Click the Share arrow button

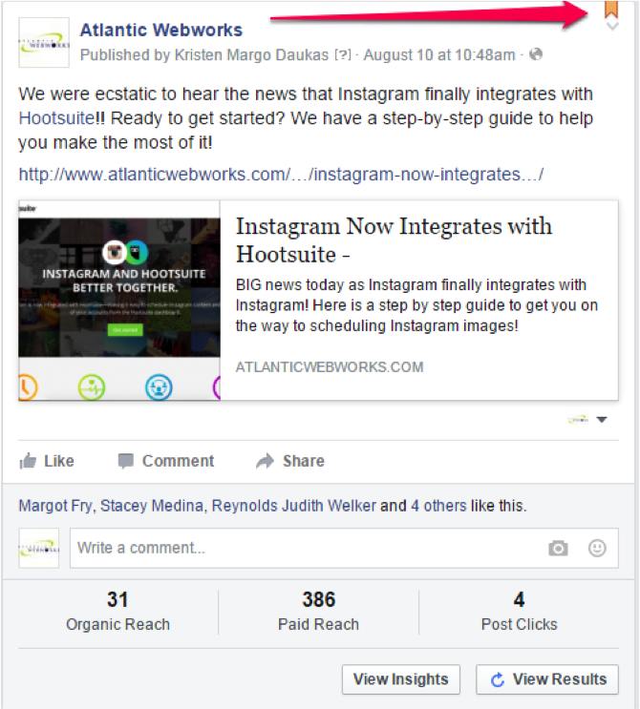(290, 461)
